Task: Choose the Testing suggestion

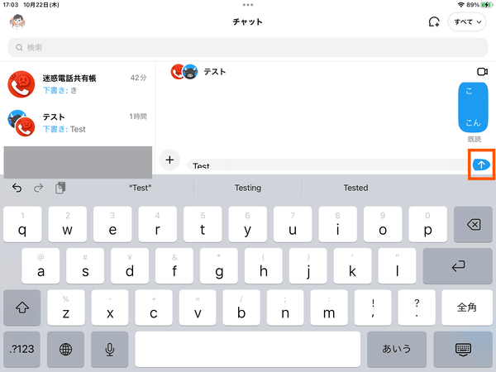Action: (x=248, y=188)
